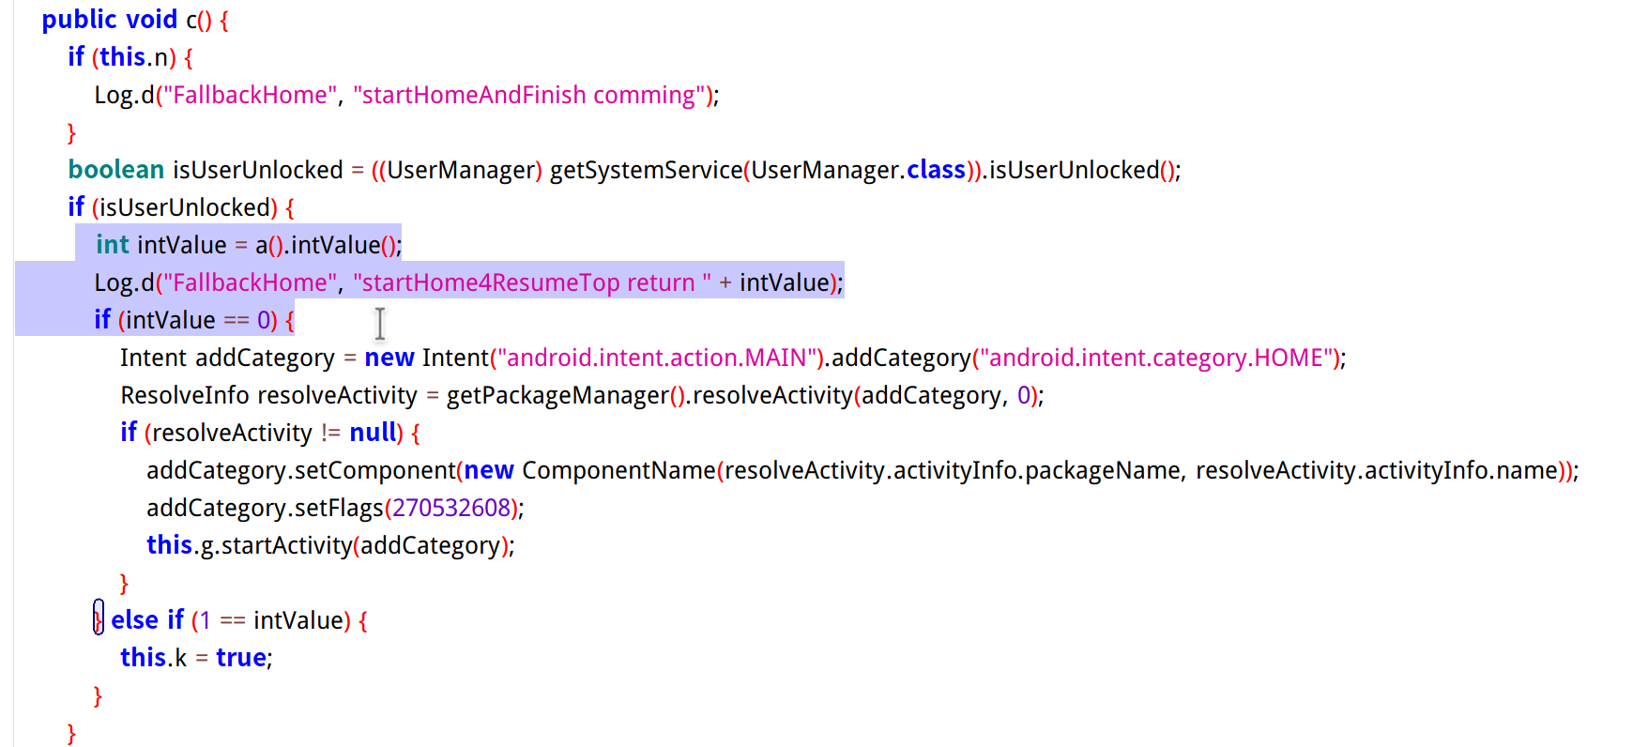Click the "class" keyword after UserManager

click(935, 170)
